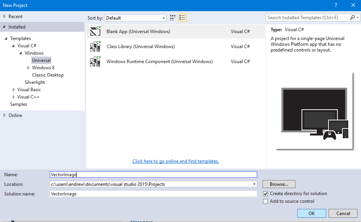Switch to small icons view

(173, 18)
